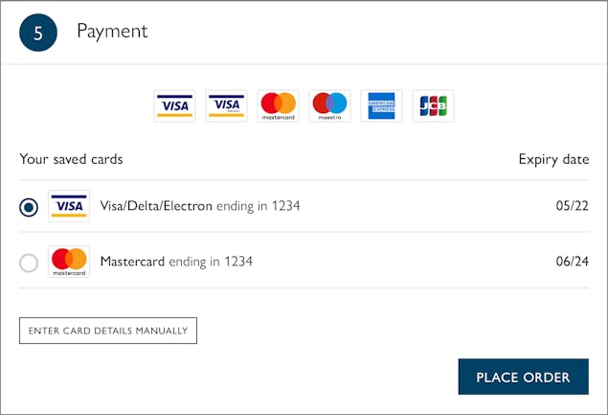Viewport: 608px width, 415px height.
Task: Click the Place Order button
Action: coord(524,377)
